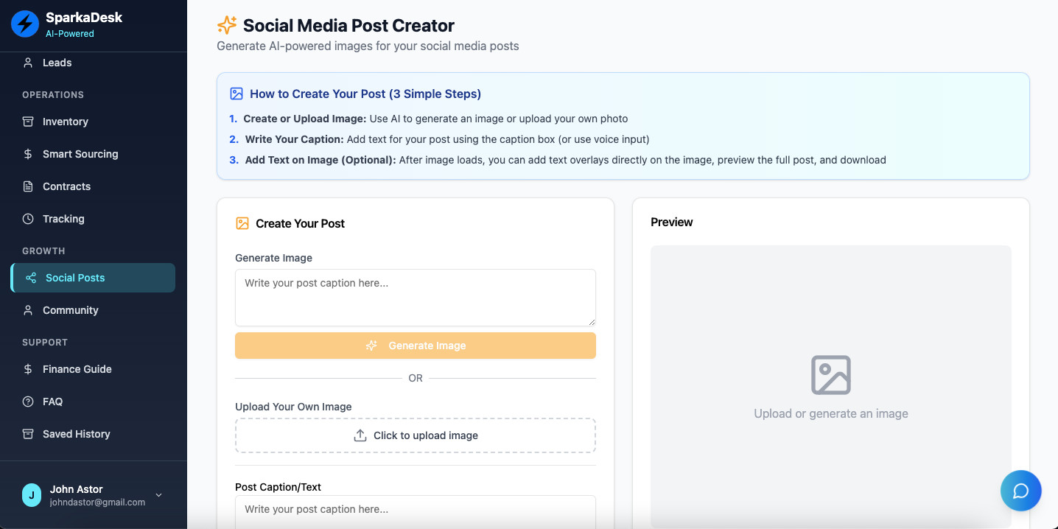This screenshot has width=1058, height=529.
Task: Select Social Posts in the sidebar
Action: click(93, 278)
